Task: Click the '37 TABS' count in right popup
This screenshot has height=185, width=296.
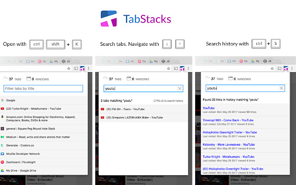Action: pyautogui.click(x=214, y=79)
